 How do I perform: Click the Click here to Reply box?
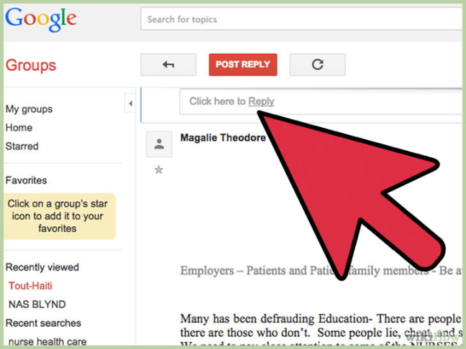pyautogui.click(x=321, y=101)
